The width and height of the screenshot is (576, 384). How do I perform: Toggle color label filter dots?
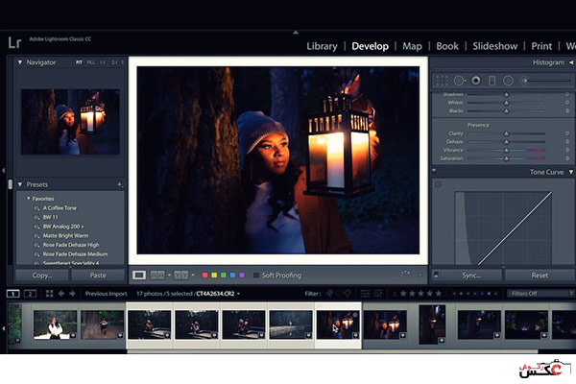(476, 294)
